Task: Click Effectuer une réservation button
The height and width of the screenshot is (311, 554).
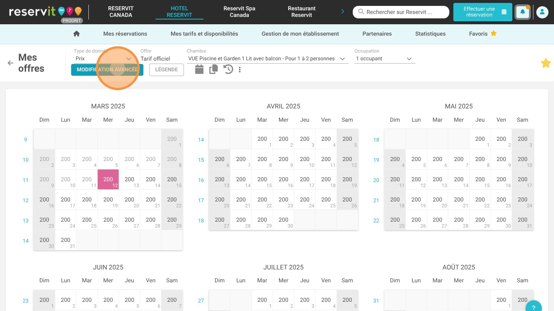Action: tap(482, 12)
